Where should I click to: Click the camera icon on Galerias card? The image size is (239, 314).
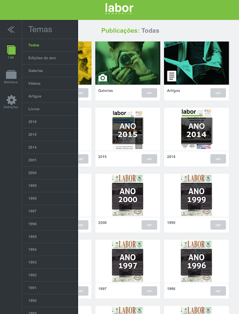pos(103,78)
